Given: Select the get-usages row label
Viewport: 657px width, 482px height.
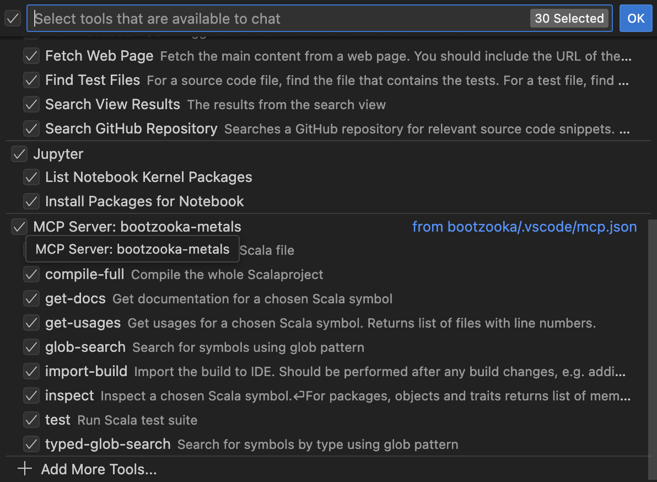Looking at the screenshot, I should [83, 323].
